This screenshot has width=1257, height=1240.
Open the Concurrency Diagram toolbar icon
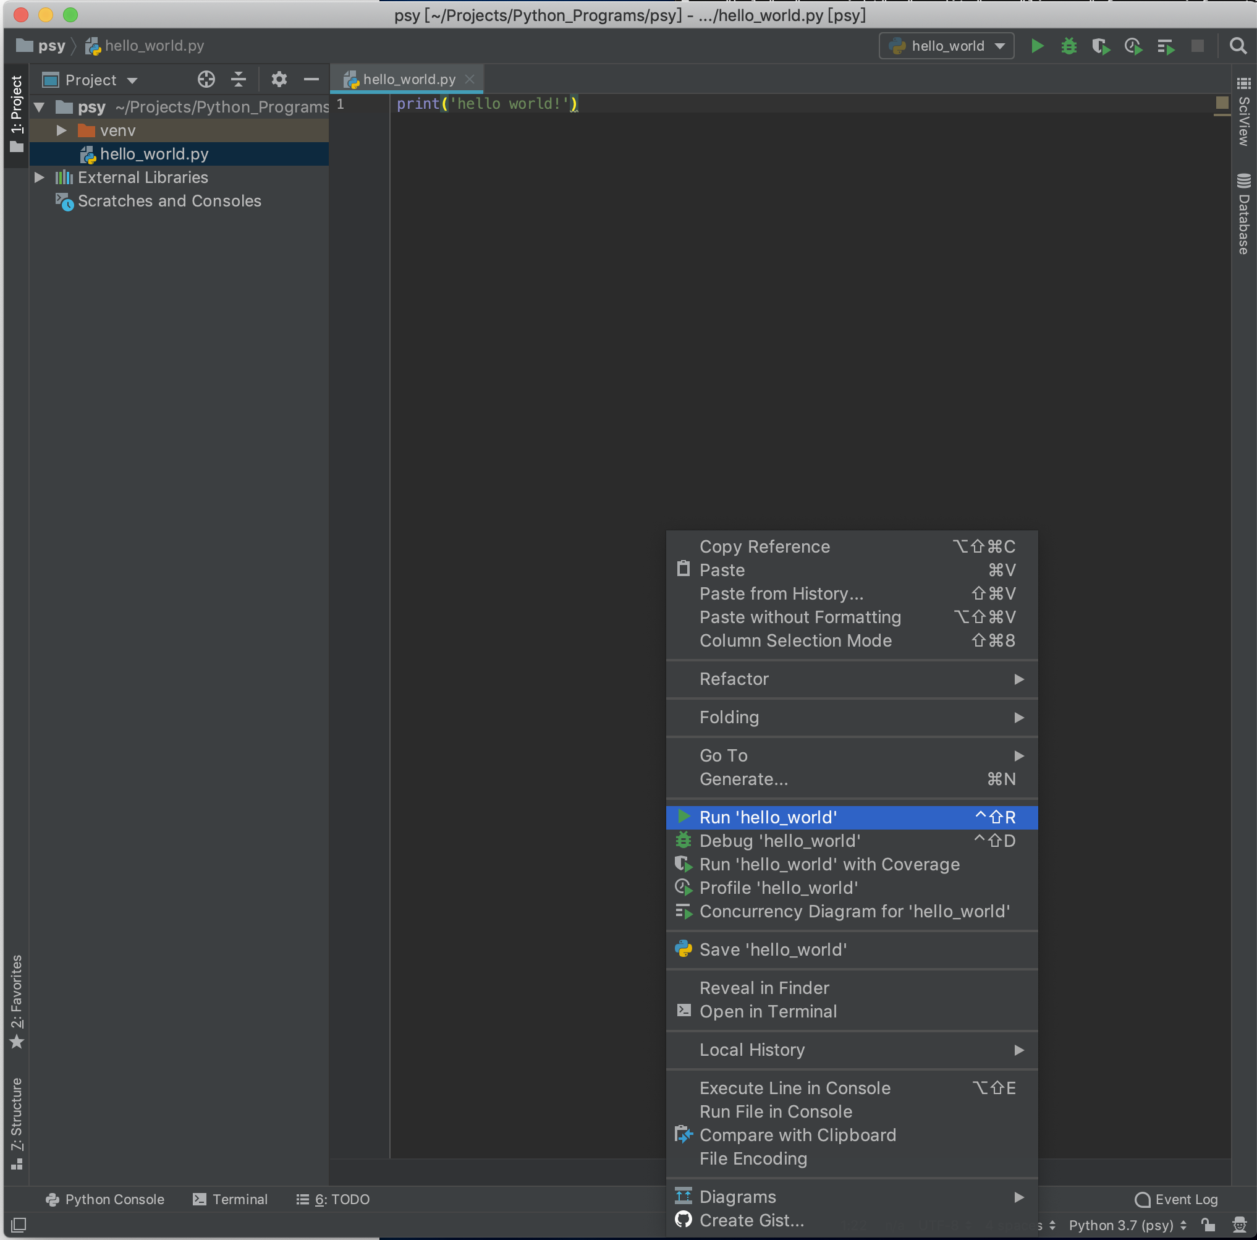click(x=1165, y=46)
